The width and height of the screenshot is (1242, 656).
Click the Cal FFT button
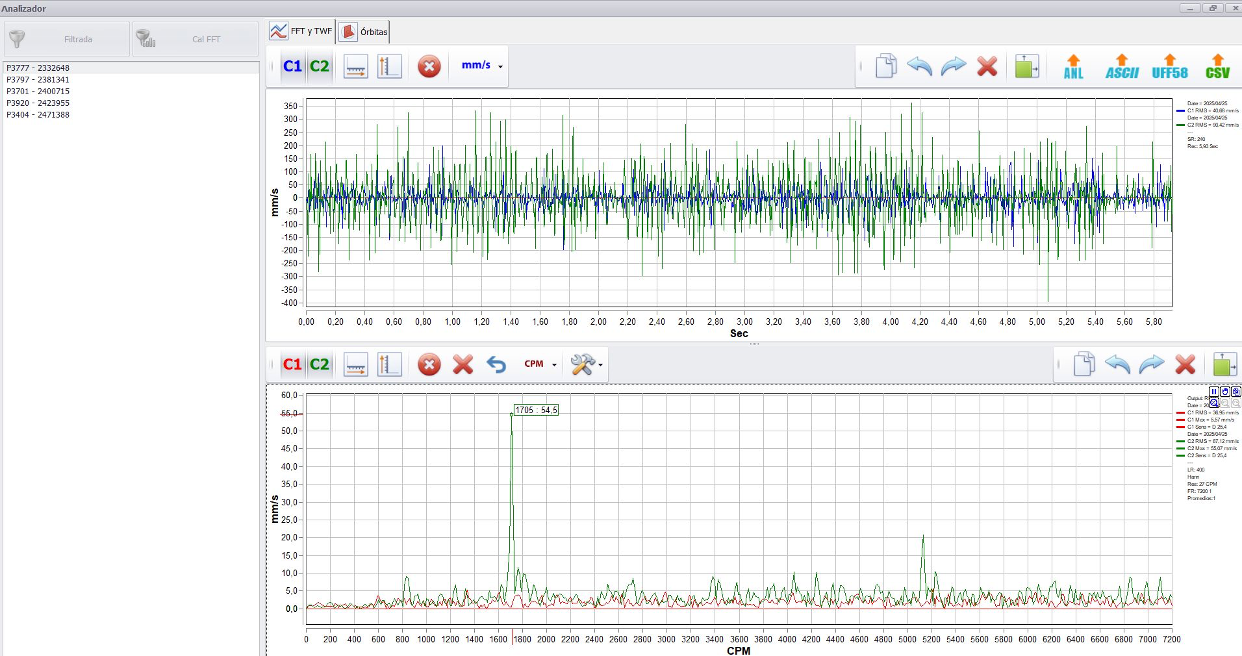(x=196, y=39)
